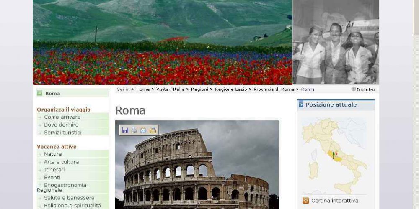Open the yellow pictures folder icon on the image toolbar

click(153, 130)
